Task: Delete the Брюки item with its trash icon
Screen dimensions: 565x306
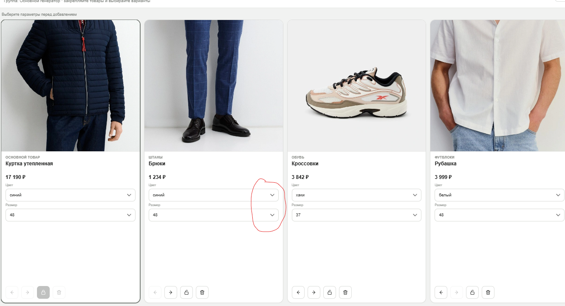Action: (x=202, y=292)
